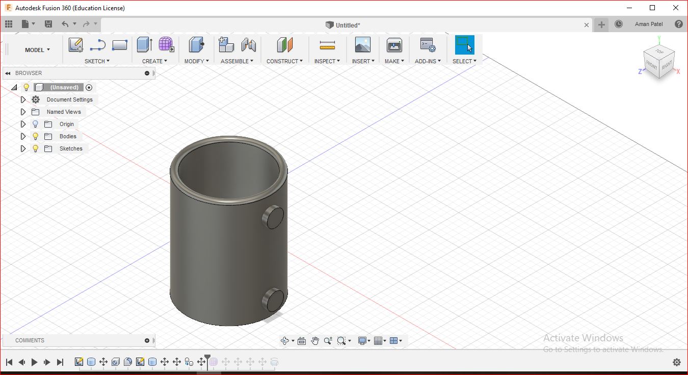Image resolution: width=688 pixels, height=375 pixels.
Task: Open the File menu dropdown arrow
Action: pyautogui.click(x=34, y=24)
